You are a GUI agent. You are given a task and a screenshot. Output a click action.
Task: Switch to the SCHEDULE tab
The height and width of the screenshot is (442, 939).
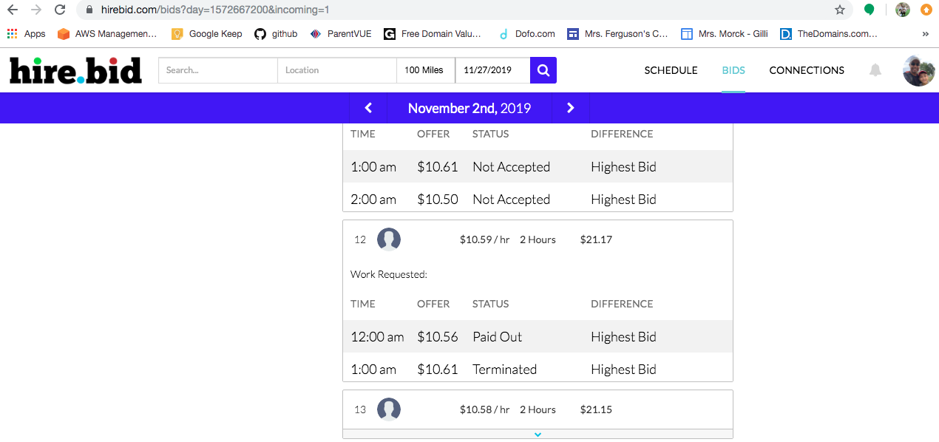point(670,70)
